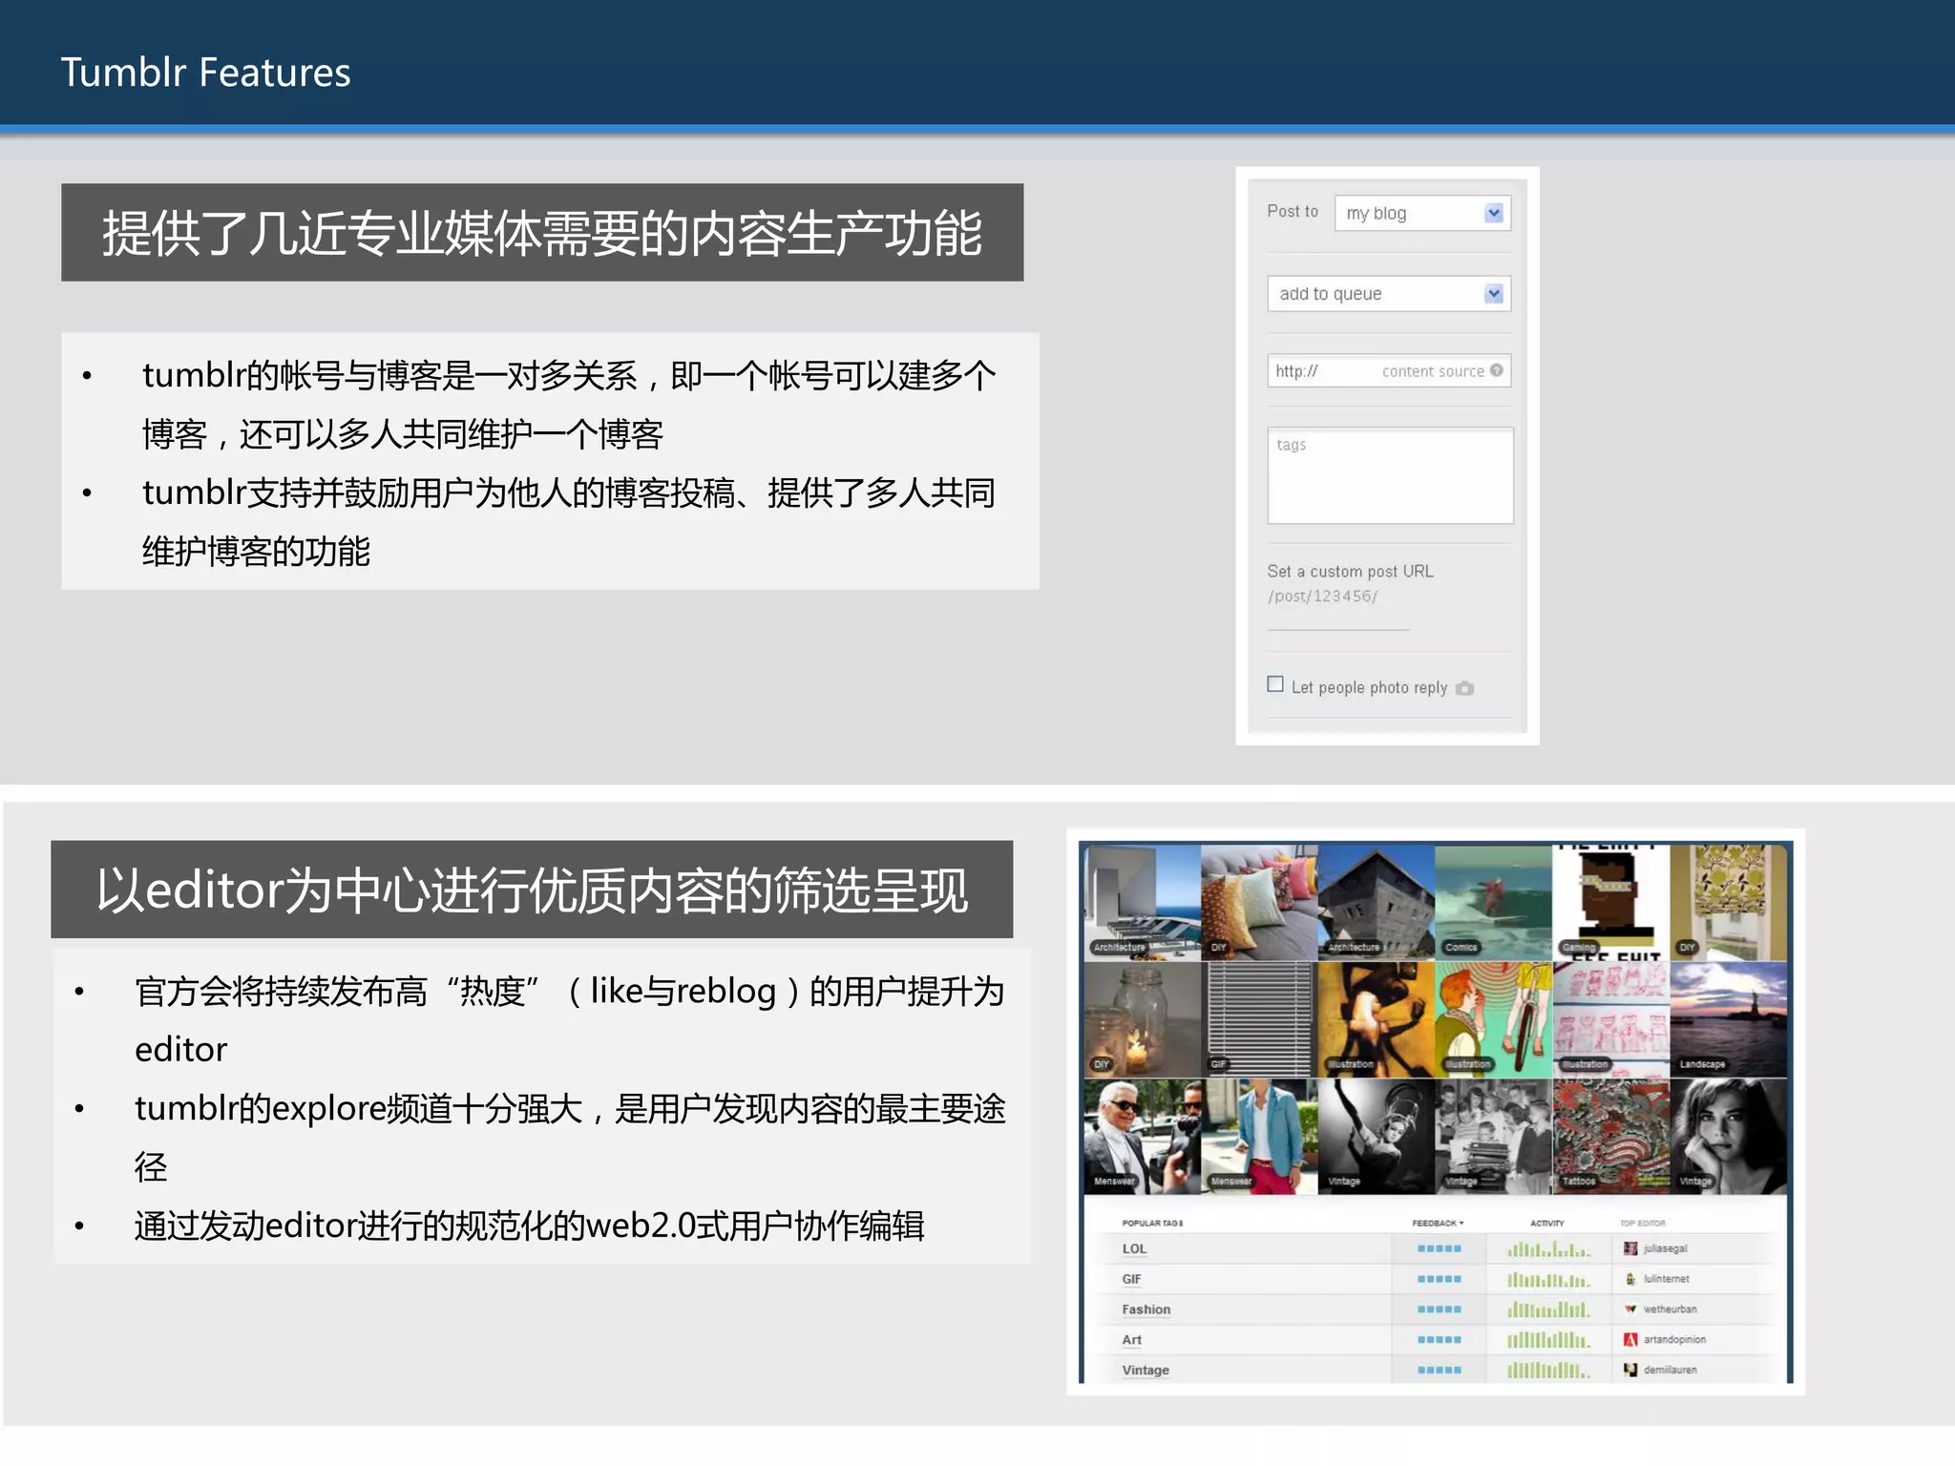Open the 'add to queue' dropdown

pyautogui.click(x=1389, y=293)
